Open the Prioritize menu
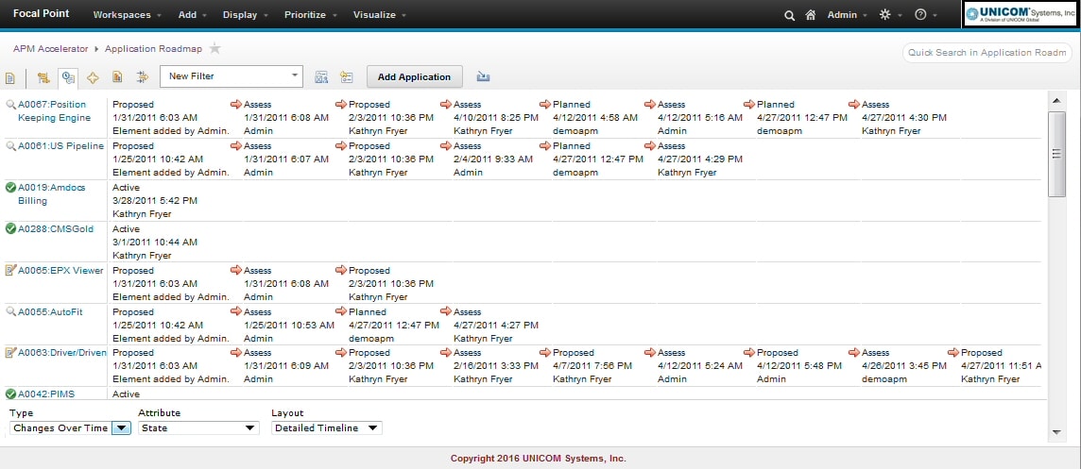Screen dimensions: 1081x469 (310, 14)
